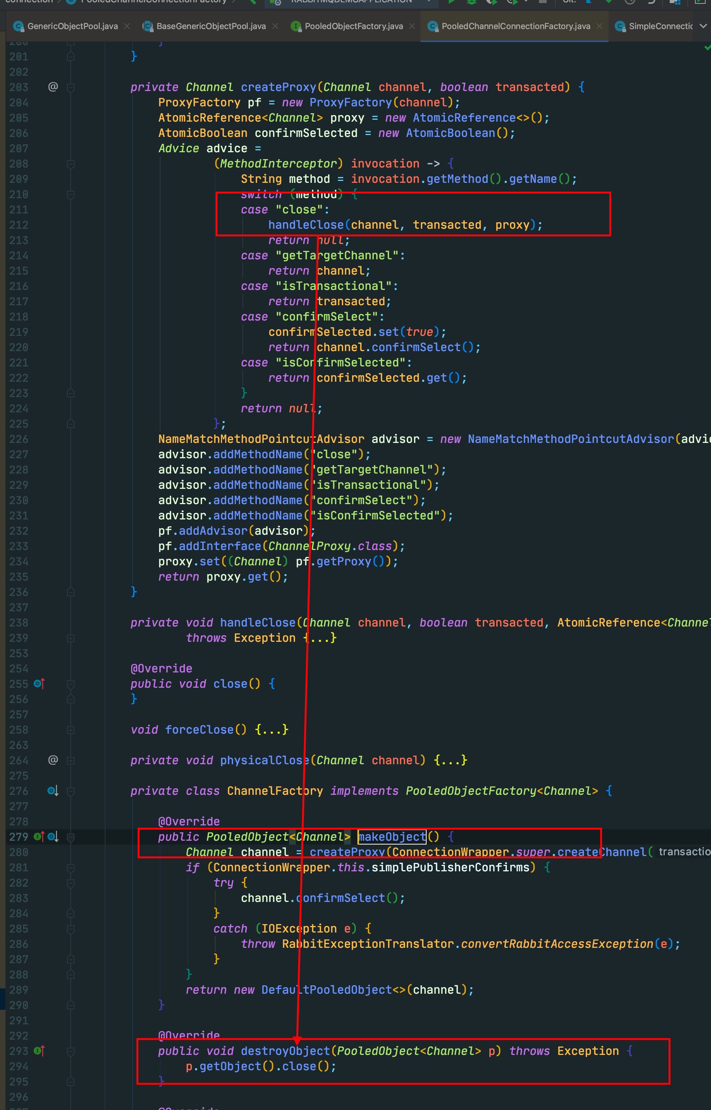Click the green implements icon on line 279
Image resolution: width=711 pixels, height=1110 pixels.
coord(39,837)
